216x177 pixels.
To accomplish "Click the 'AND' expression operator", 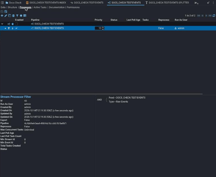I will click(x=99, y=100).
